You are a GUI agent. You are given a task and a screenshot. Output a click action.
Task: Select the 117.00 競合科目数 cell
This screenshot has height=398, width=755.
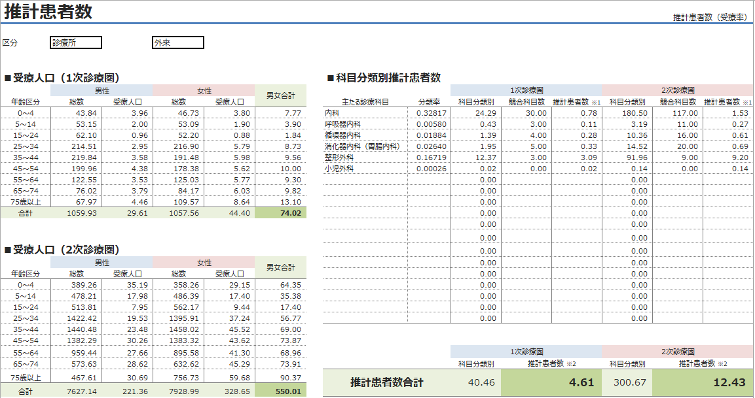(678, 113)
